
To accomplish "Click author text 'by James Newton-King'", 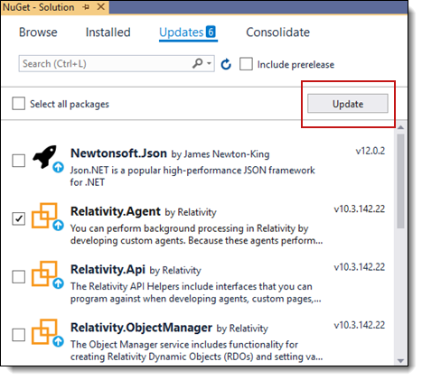I will click(220, 154).
